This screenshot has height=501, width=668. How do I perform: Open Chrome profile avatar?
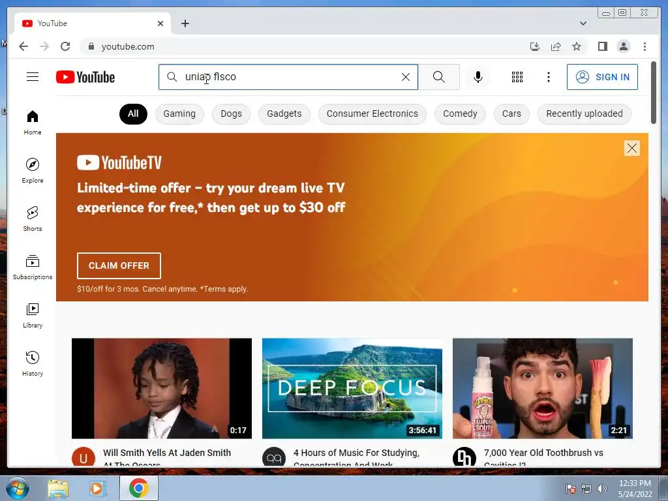[623, 46]
